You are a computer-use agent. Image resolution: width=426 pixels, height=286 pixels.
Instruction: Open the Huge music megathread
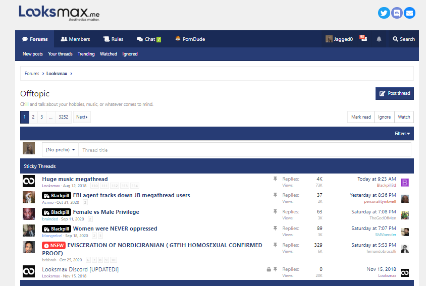point(75,179)
